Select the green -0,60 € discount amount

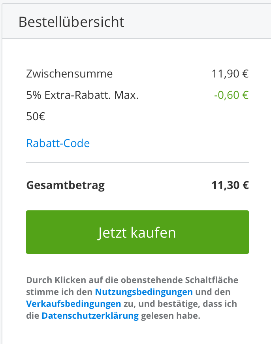point(231,95)
